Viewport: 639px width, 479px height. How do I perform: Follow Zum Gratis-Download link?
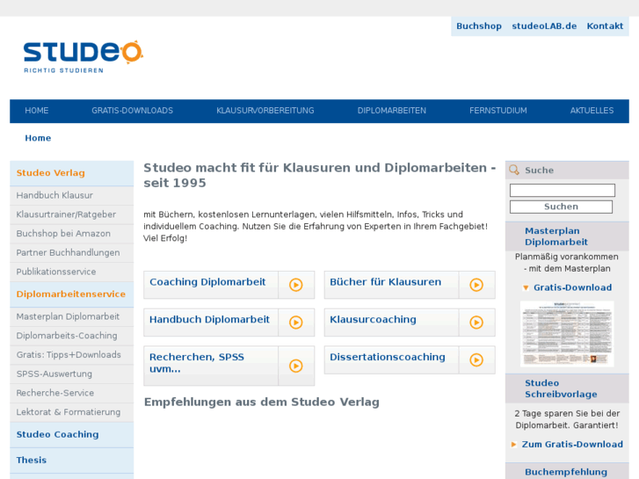pos(572,445)
